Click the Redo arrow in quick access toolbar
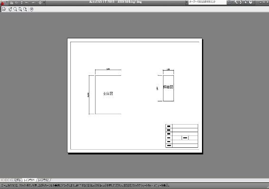The image size is (269, 189). tap(33, 3)
